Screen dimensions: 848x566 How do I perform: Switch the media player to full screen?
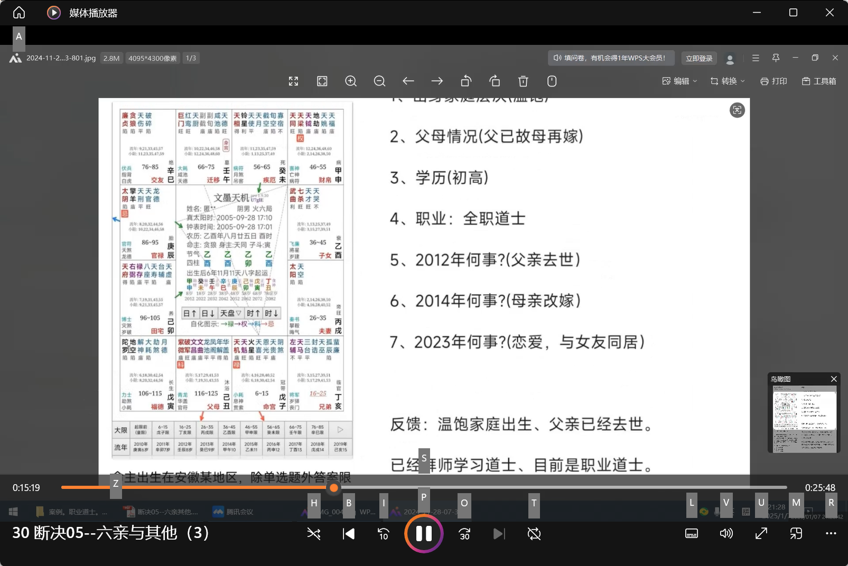(x=761, y=534)
